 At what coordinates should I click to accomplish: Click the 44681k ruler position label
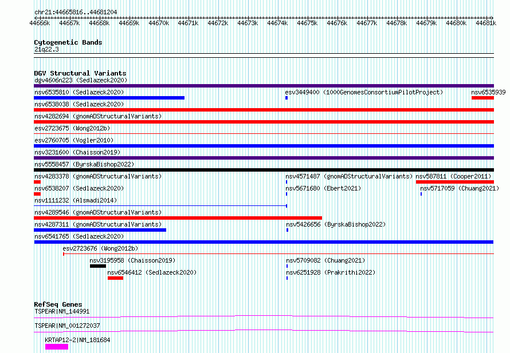[x=486, y=23]
